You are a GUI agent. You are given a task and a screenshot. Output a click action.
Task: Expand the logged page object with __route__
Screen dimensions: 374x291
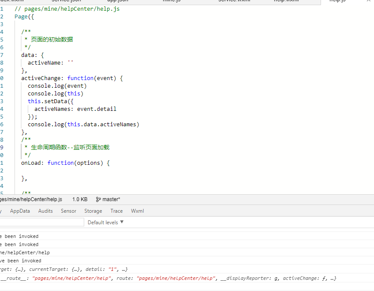tap(168, 278)
